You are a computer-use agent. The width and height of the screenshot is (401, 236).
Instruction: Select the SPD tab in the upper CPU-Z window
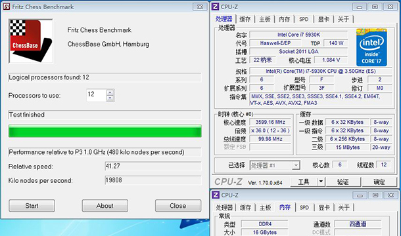[x=304, y=19]
